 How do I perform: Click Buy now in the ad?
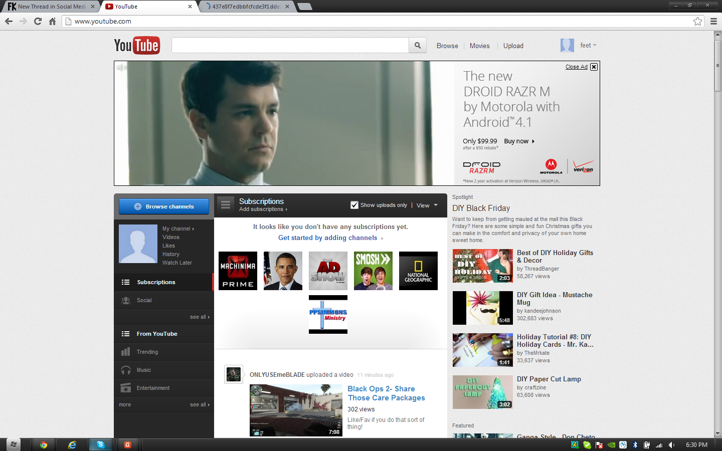519,141
